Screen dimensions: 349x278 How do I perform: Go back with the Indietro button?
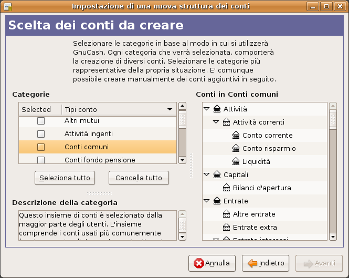tap(266, 263)
